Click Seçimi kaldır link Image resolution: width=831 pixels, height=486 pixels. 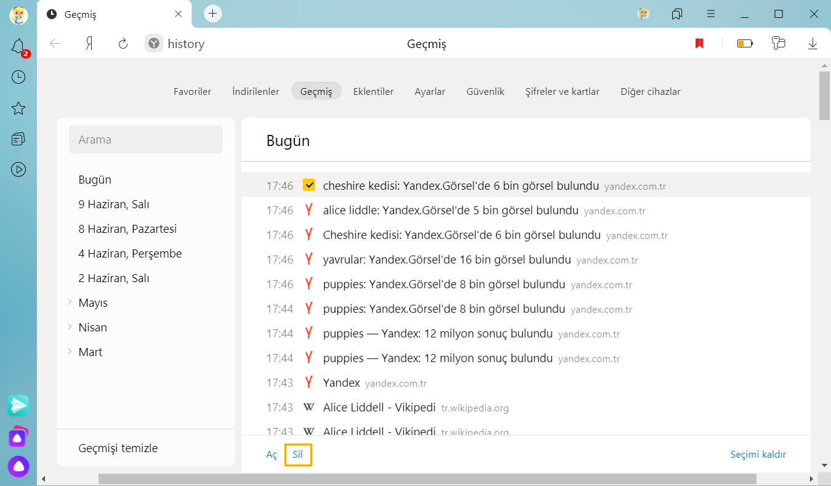point(758,455)
